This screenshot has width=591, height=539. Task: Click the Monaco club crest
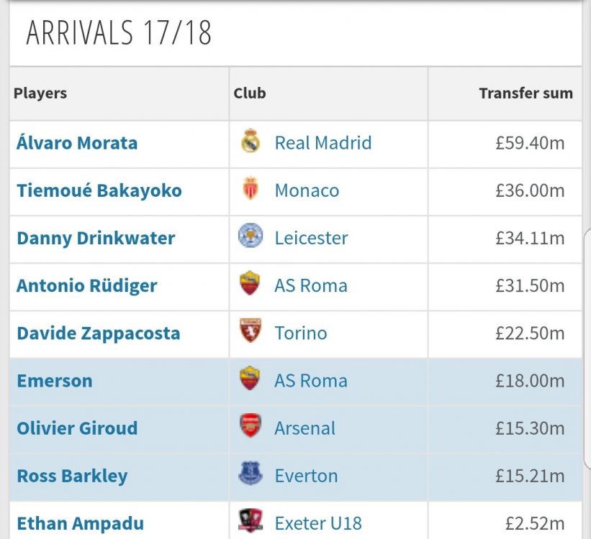pyautogui.click(x=251, y=188)
